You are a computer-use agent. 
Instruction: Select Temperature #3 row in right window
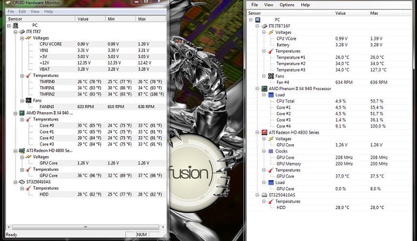coord(330,70)
